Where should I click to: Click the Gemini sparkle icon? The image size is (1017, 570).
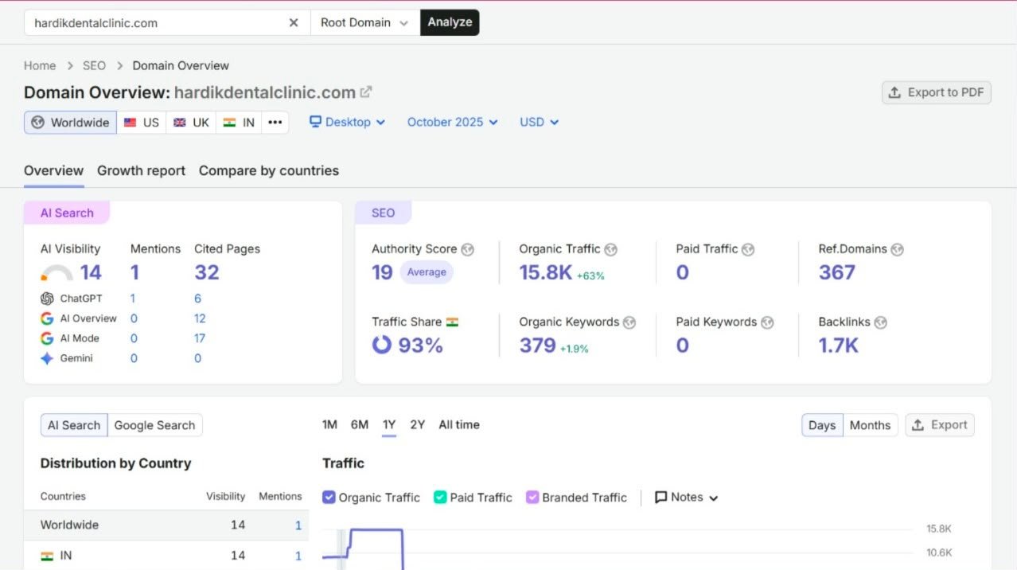coord(47,358)
